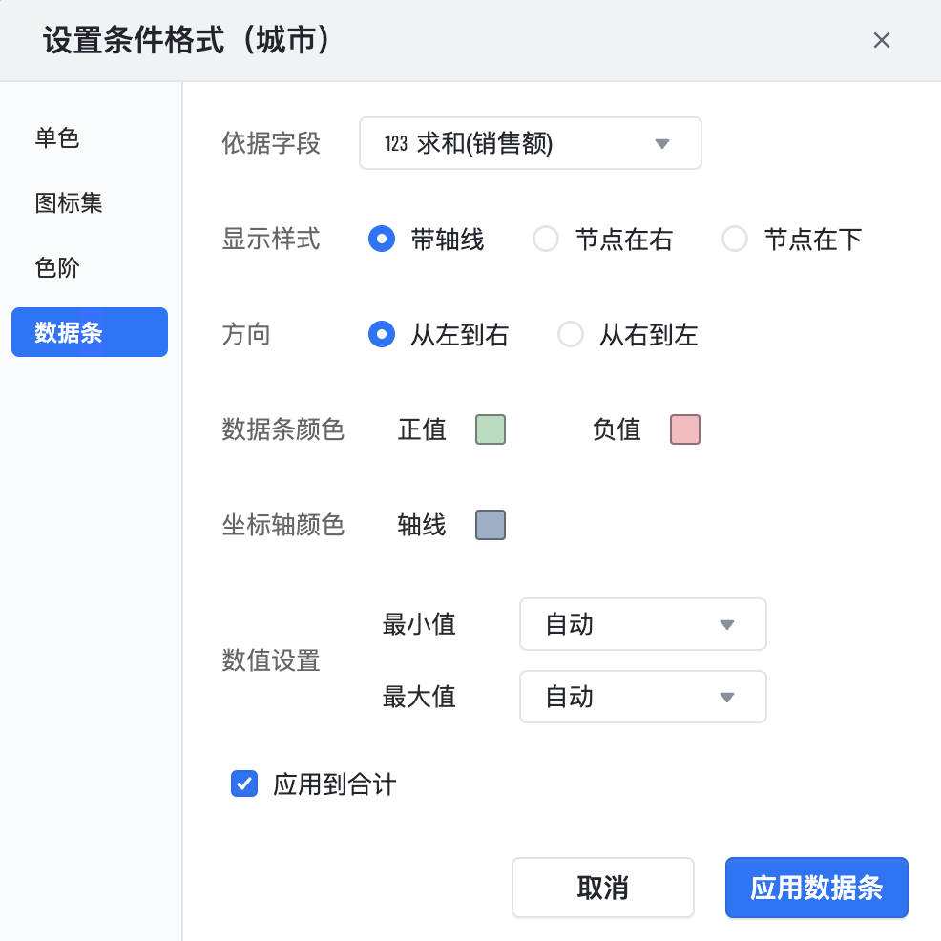Image resolution: width=941 pixels, height=941 pixels.
Task: Open the 依据字段 dropdown arrow
Action: point(662,144)
